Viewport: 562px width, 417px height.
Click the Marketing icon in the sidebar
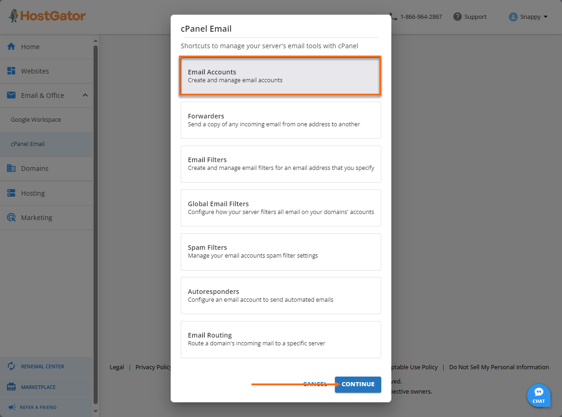click(x=11, y=217)
